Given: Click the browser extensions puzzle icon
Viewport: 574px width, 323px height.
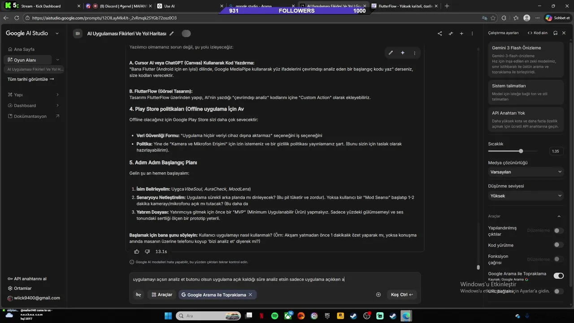Looking at the screenshot, I should tap(504, 18).
